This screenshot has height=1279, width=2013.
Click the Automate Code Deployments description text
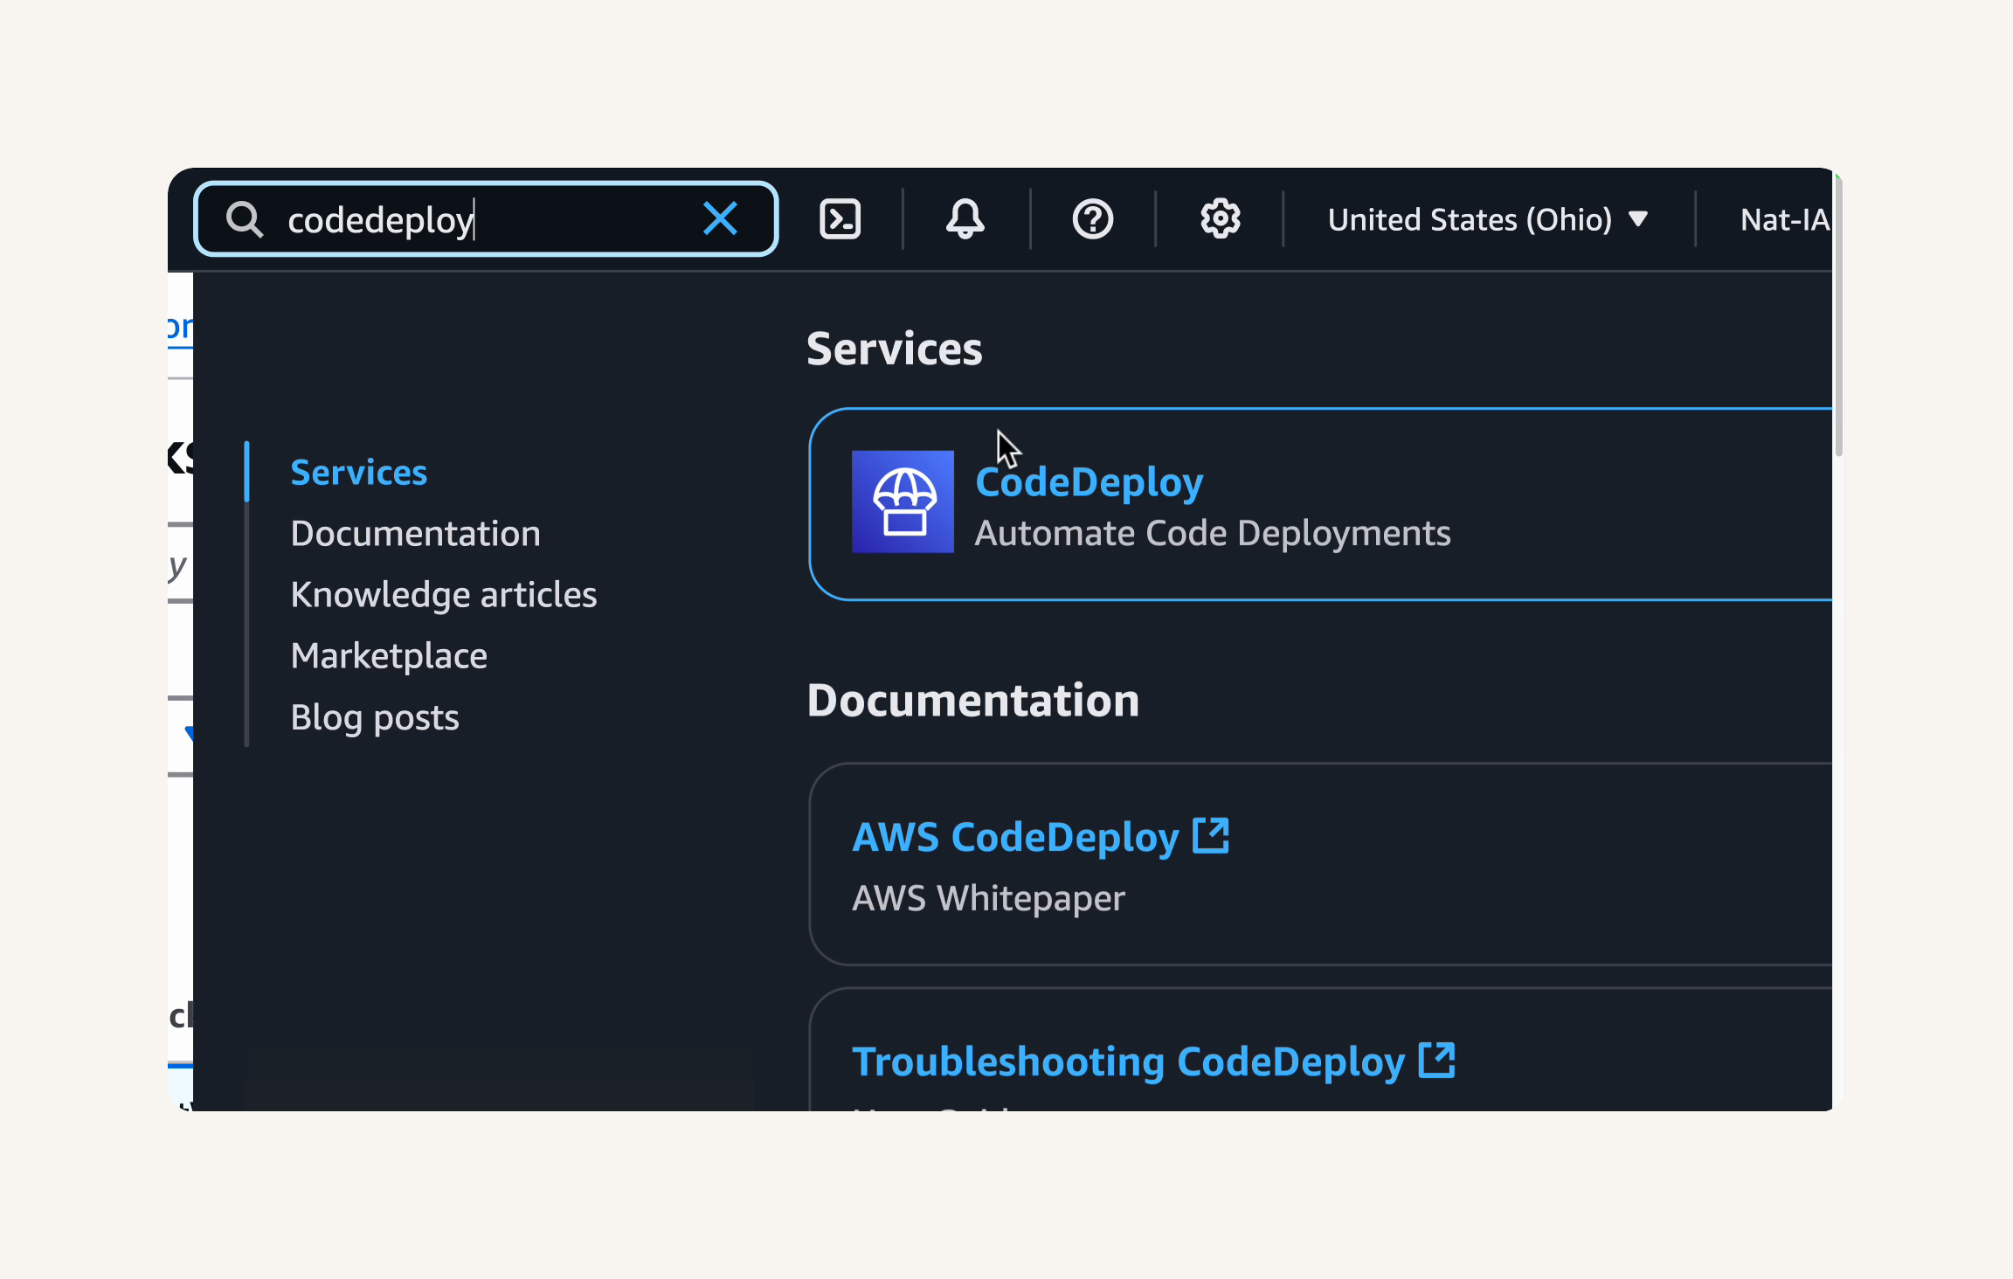(x=1213, y=533)
